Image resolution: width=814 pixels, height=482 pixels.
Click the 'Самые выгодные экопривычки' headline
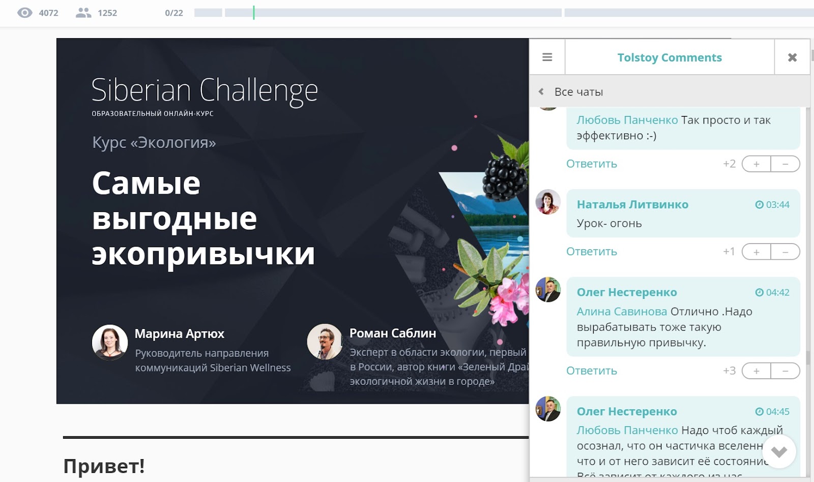(203, 218)
